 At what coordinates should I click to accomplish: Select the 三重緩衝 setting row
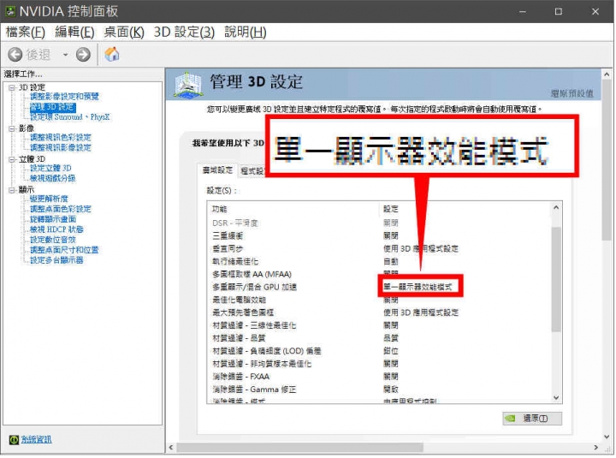point(379,236)
